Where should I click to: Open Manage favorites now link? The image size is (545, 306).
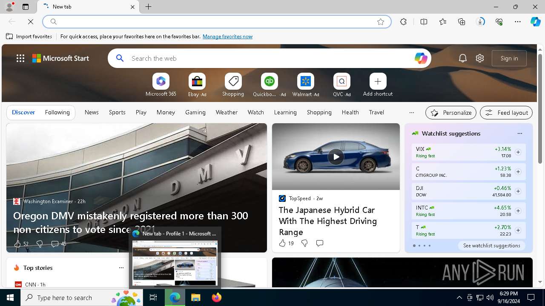(x=227, y=37)
